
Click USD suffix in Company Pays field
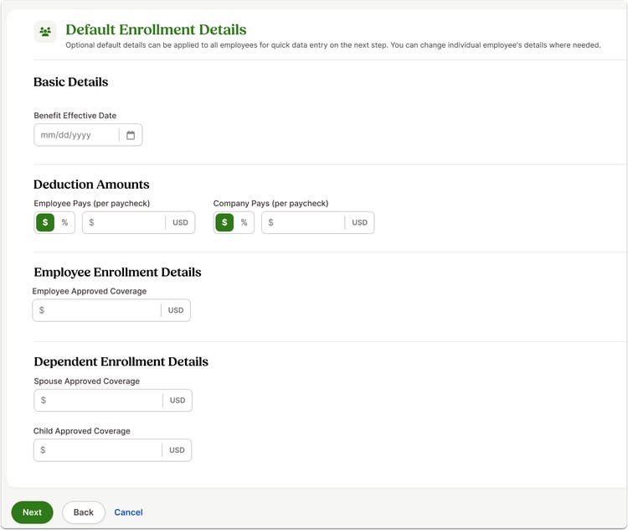(x=360, y=223)
